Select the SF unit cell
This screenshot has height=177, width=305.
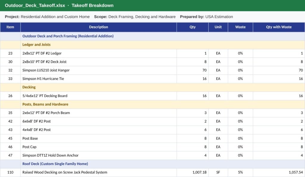[x=218, y=173]
